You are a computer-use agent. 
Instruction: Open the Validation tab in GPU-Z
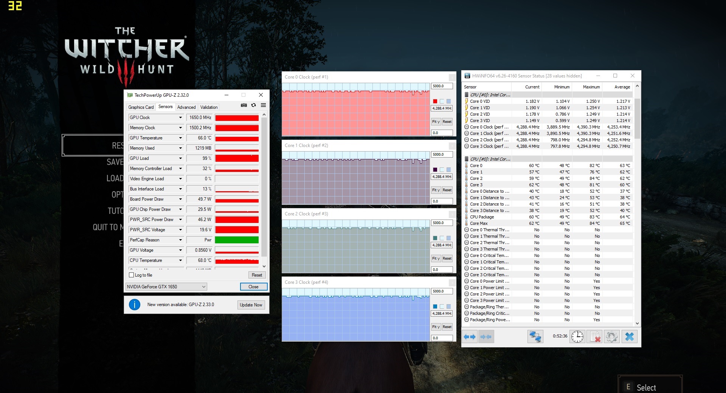[x=209, y=107]
